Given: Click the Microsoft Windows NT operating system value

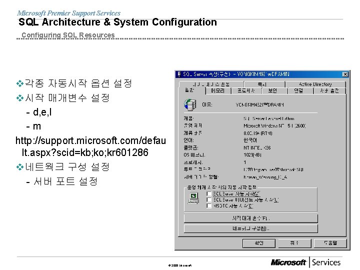Looking at the screenshot, I should point(274,126).
